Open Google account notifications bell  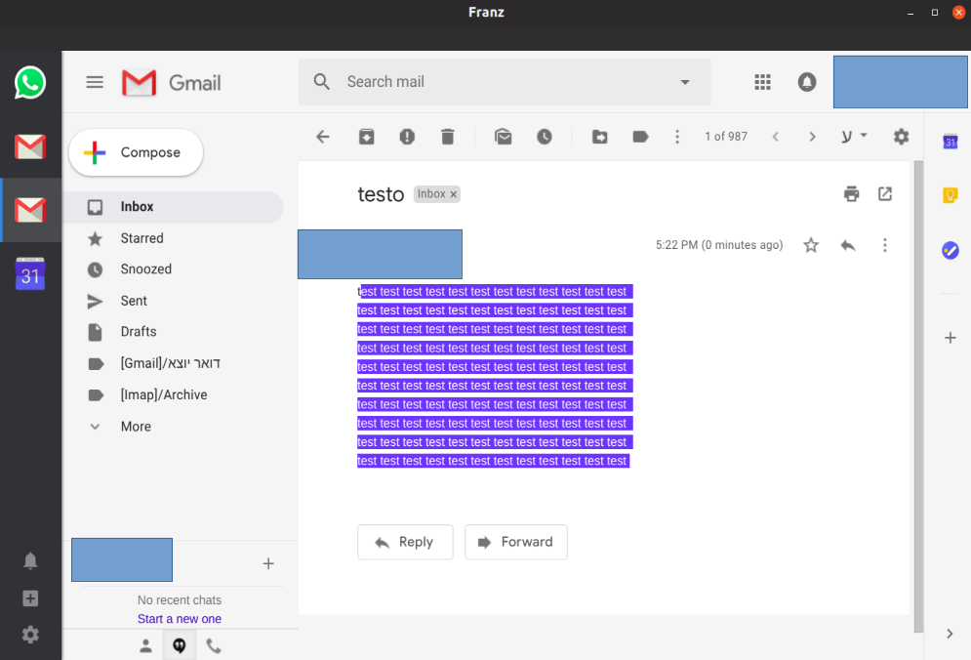pos(806,82)
